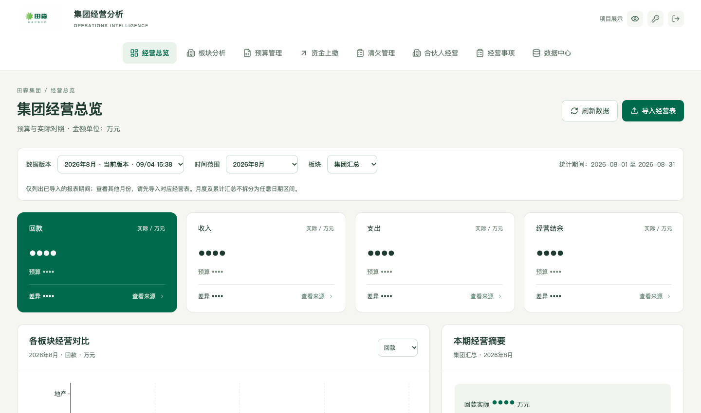The width and height of the screenshot is (701, 413).
Task: Open the 经营总览 tab
Action: tap(149, 53)
